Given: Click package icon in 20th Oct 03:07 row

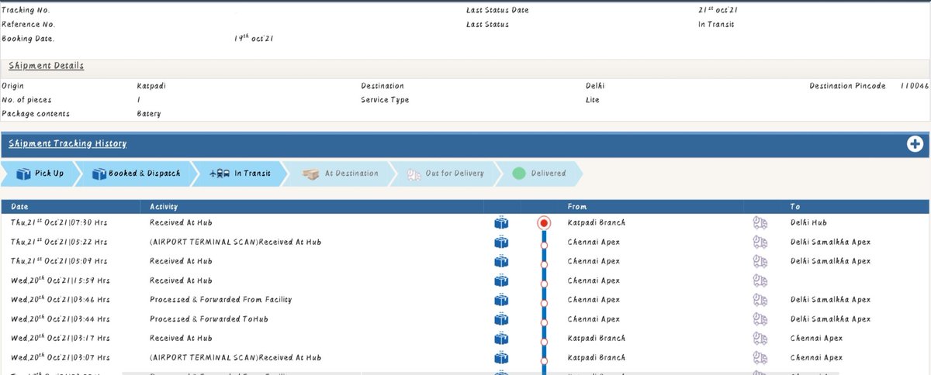Looking at the screenshot, I should coord(501,358).
